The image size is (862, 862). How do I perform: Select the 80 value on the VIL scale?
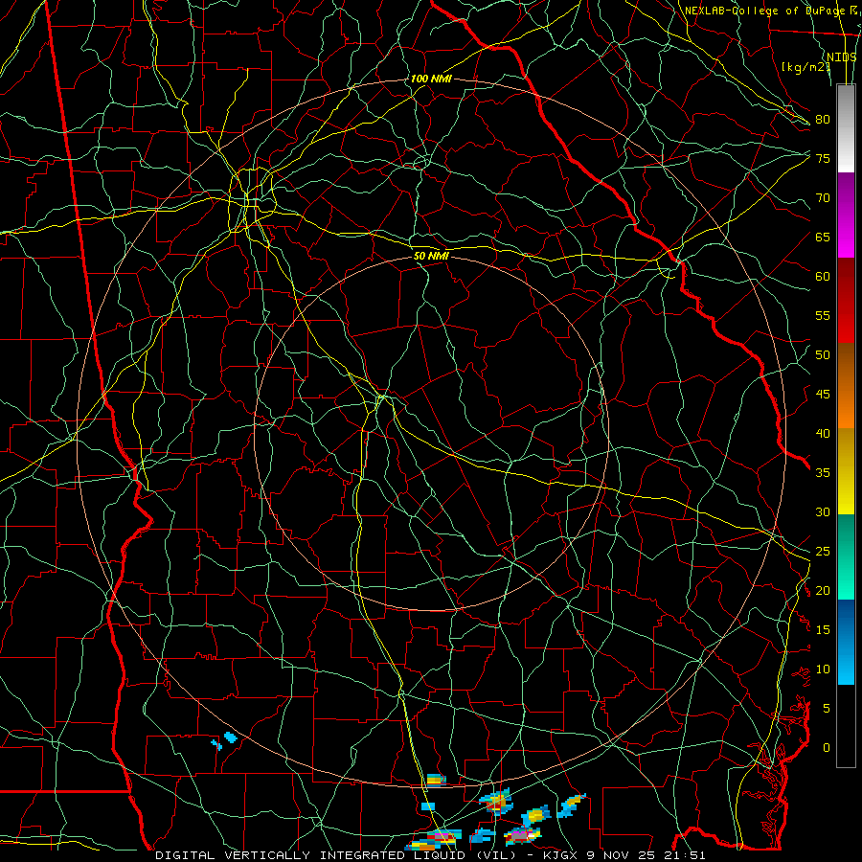(823, 120)
